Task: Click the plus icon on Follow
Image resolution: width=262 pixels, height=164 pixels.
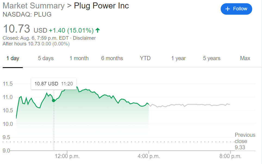Action: (228, 9)
